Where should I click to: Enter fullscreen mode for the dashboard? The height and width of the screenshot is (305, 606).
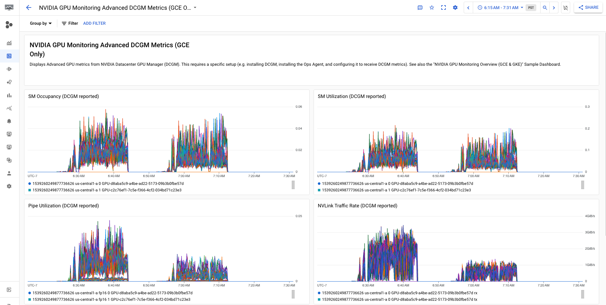(443, 7)
